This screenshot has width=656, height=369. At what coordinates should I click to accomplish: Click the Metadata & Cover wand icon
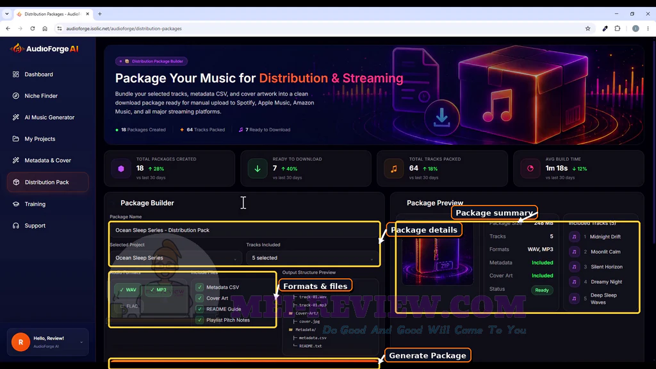click(16, 160)
